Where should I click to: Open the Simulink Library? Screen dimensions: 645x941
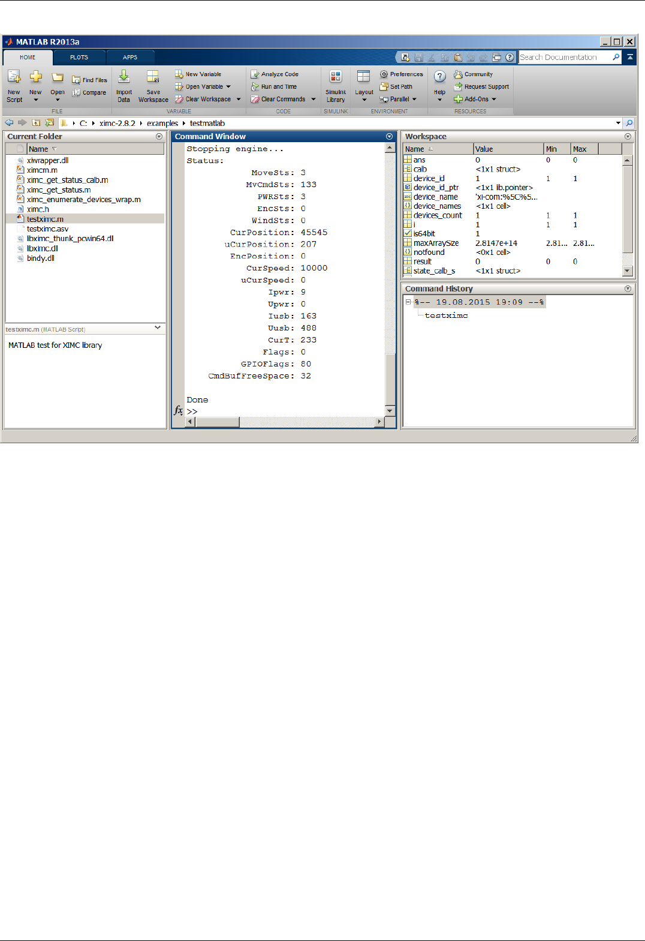coord(336,86)
